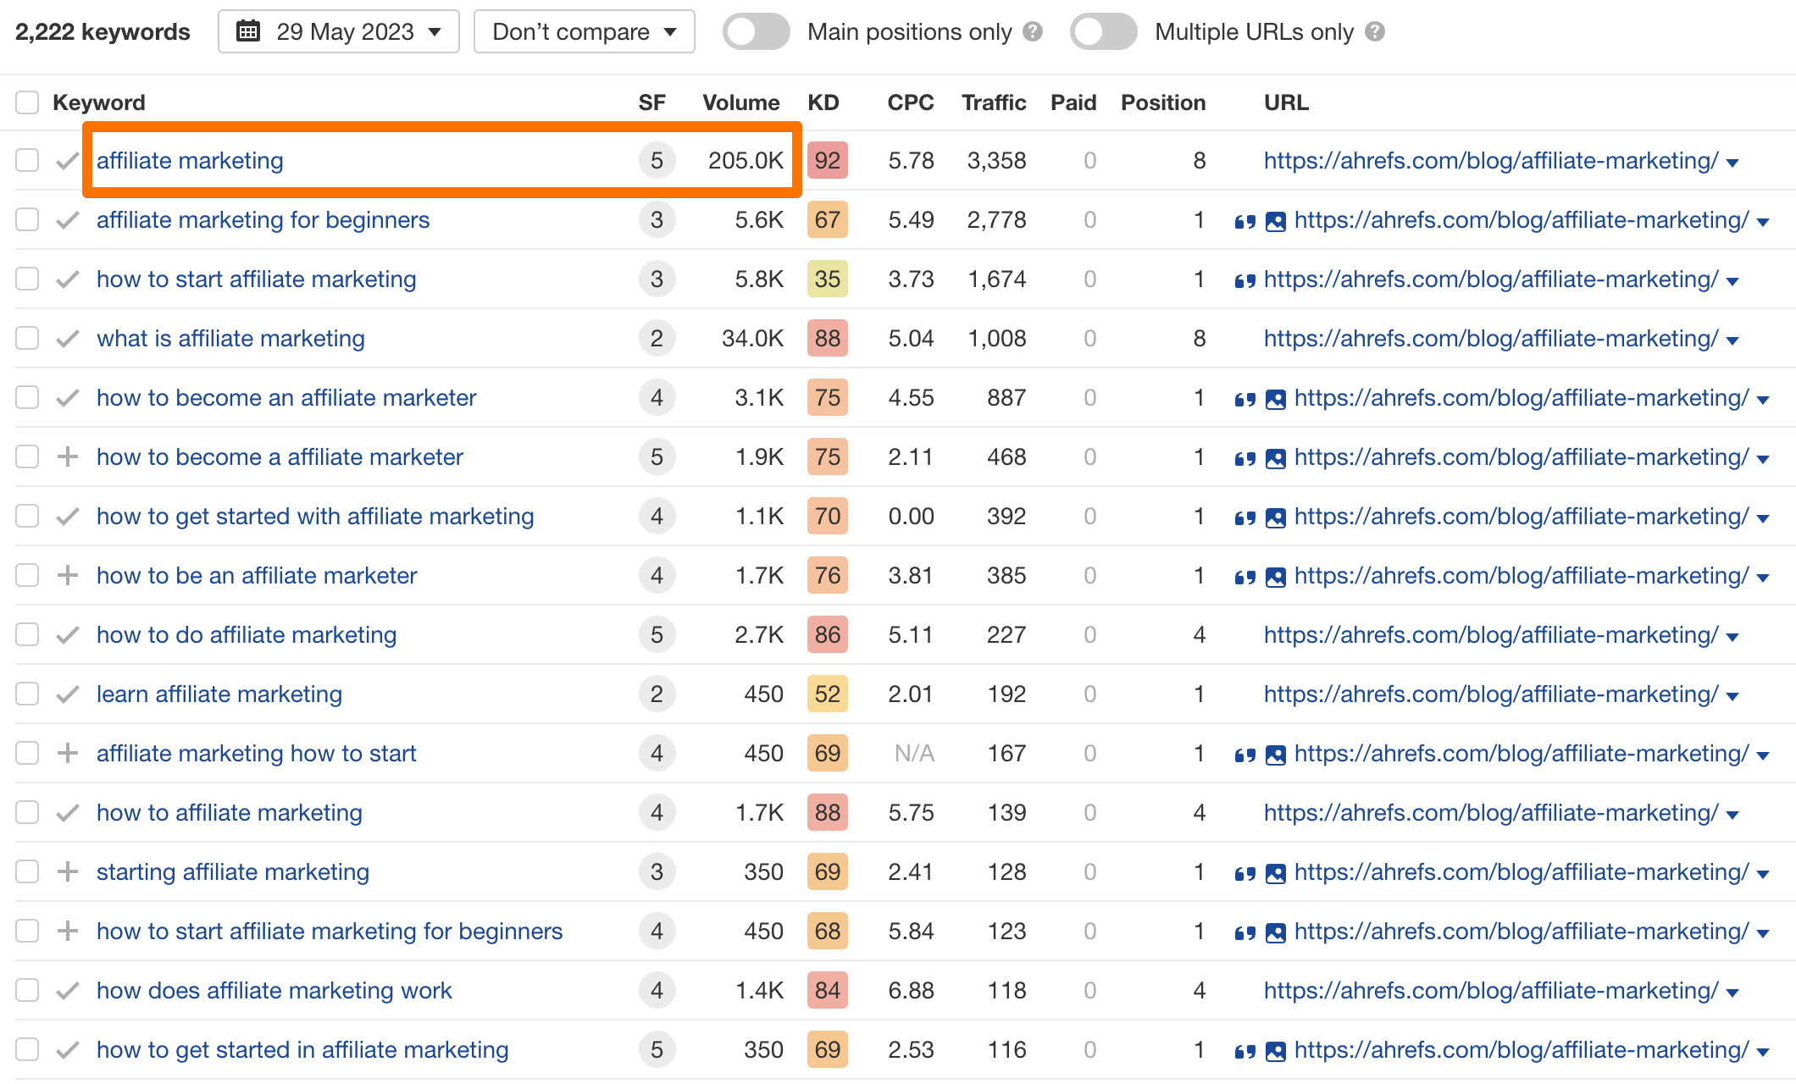Click the image icon beside how to get started with affiliate marketing

[x=1277, y=516]
